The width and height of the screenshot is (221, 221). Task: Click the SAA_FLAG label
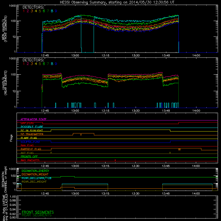pyautogui.click(x=27, y=145)
